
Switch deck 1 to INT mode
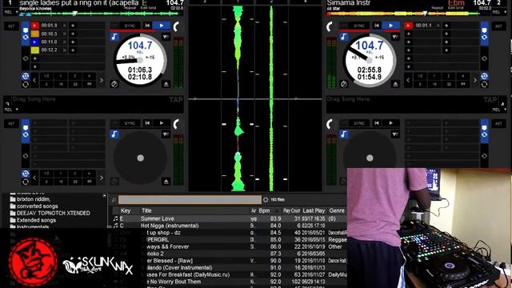pos(11,26)
